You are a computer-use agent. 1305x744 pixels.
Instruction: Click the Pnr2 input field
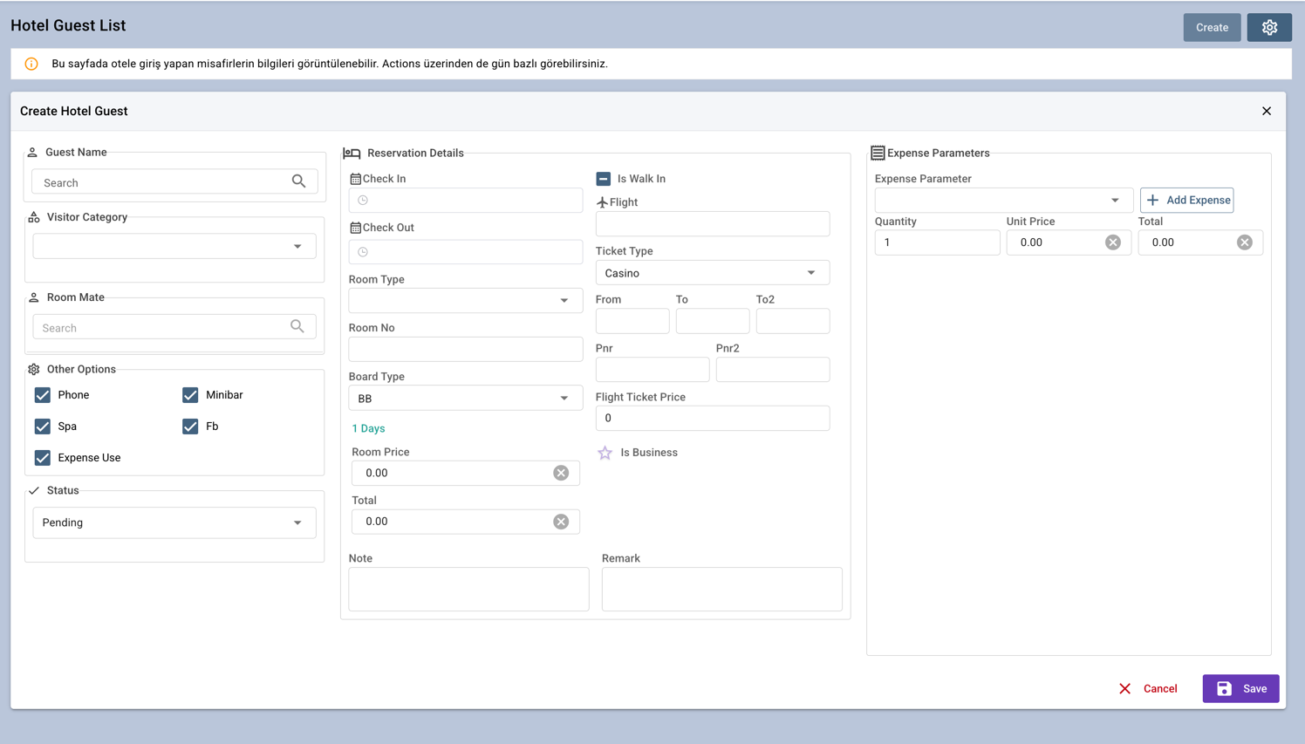tap(773, 370)
